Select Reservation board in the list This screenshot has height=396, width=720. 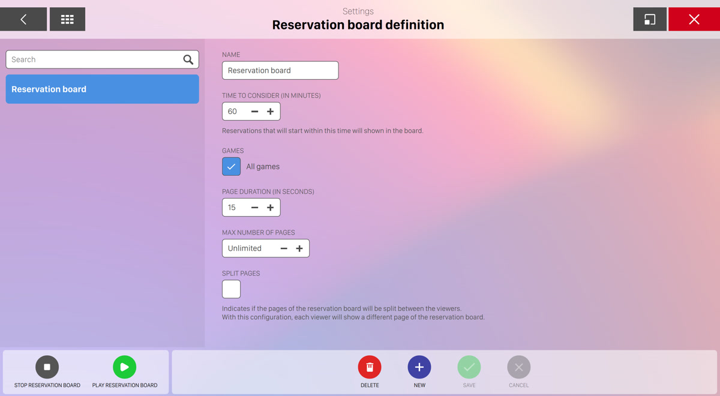pyautogui.click(x=102, y=89)
